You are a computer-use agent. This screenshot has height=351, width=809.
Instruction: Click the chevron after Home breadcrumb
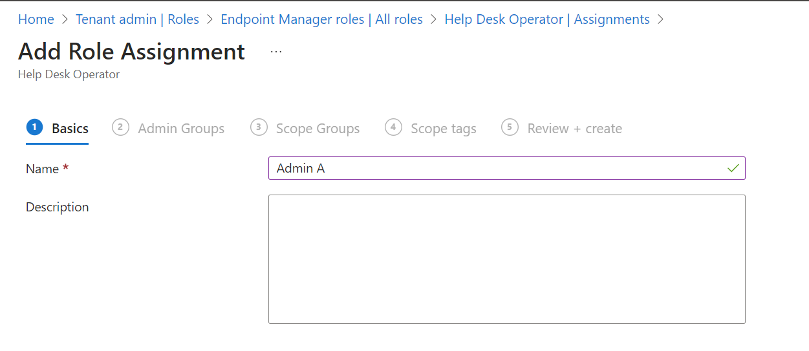[65, 19]
